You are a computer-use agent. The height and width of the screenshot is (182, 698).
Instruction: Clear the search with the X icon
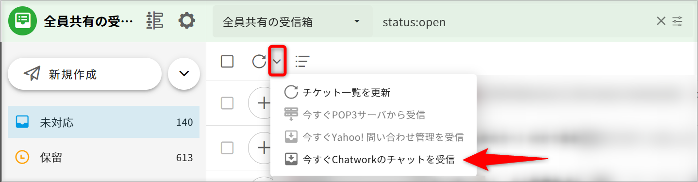click(x=661, y=21)
